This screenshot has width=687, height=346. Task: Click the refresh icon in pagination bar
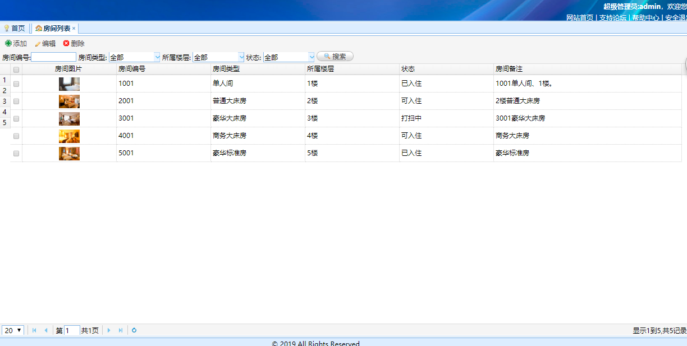[x=134, y=330]
